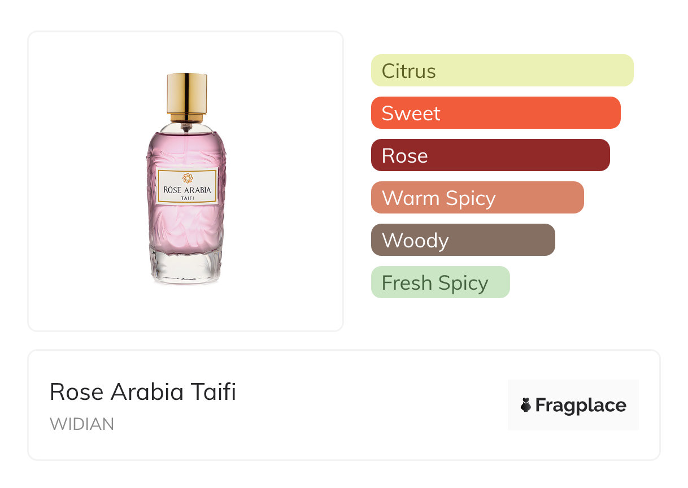The image size is (688, 488).
Task: Click the pink glass above the bottle label
Action: pyautogui.click(x=186, y=148)
